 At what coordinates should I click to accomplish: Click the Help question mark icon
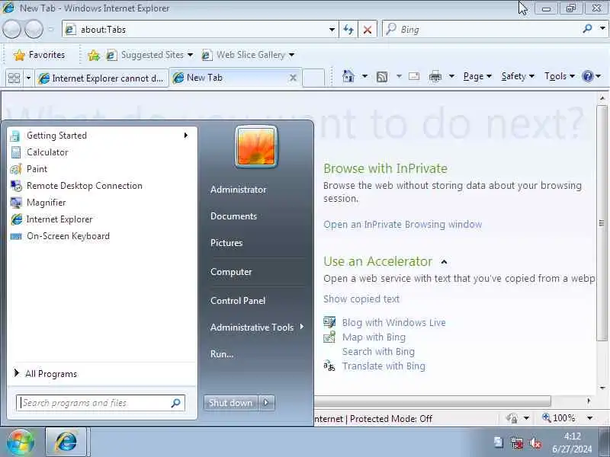[x=587, y=76]
